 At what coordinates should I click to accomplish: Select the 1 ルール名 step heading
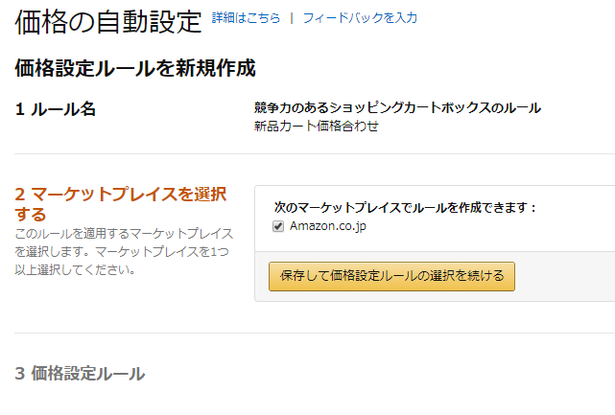(56, 109)
